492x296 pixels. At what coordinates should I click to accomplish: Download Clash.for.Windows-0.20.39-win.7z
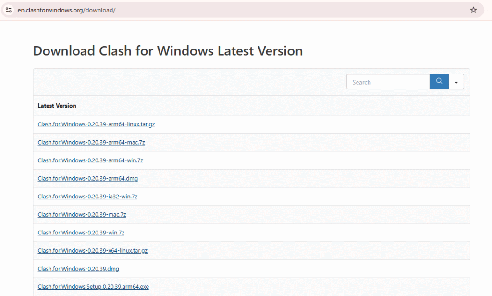(81, 233)
